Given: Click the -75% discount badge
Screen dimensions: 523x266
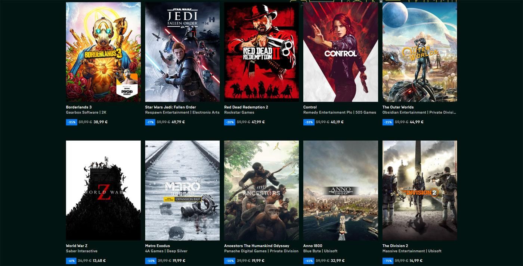Looking at the screenshot, I should click(388, 261).
